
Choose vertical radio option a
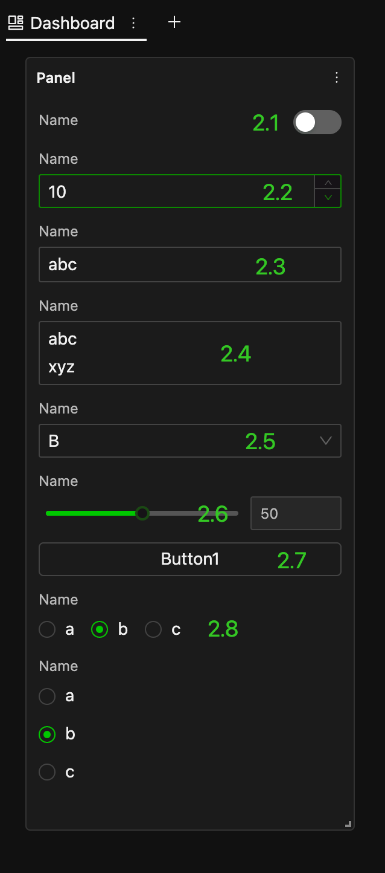47,696
